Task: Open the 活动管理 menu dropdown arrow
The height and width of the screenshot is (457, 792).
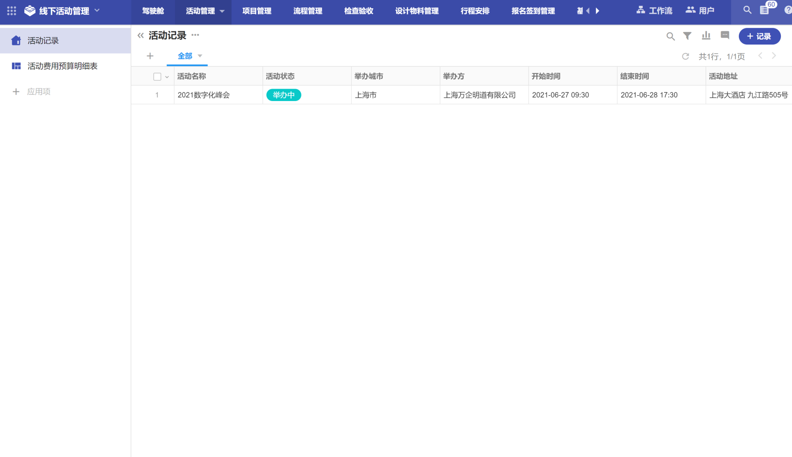Action: coord(222,11)
